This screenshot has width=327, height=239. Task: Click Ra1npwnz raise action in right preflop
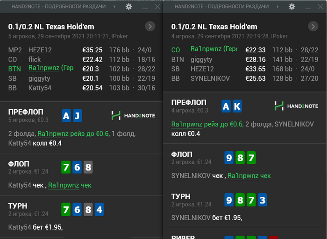(x=207, y=124)
